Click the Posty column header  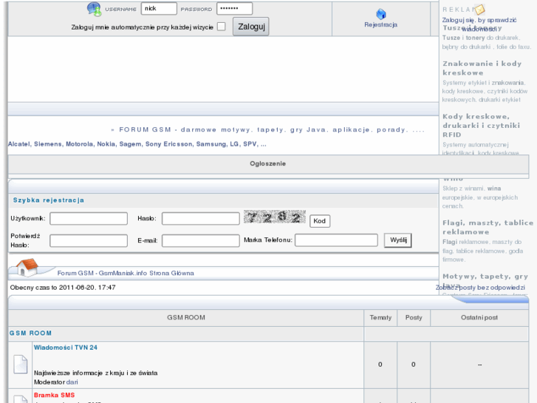pyautogui.click(x=414, y=318)
